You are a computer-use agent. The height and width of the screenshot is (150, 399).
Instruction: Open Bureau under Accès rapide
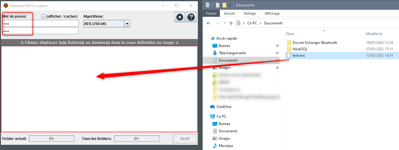pos(224,46)
